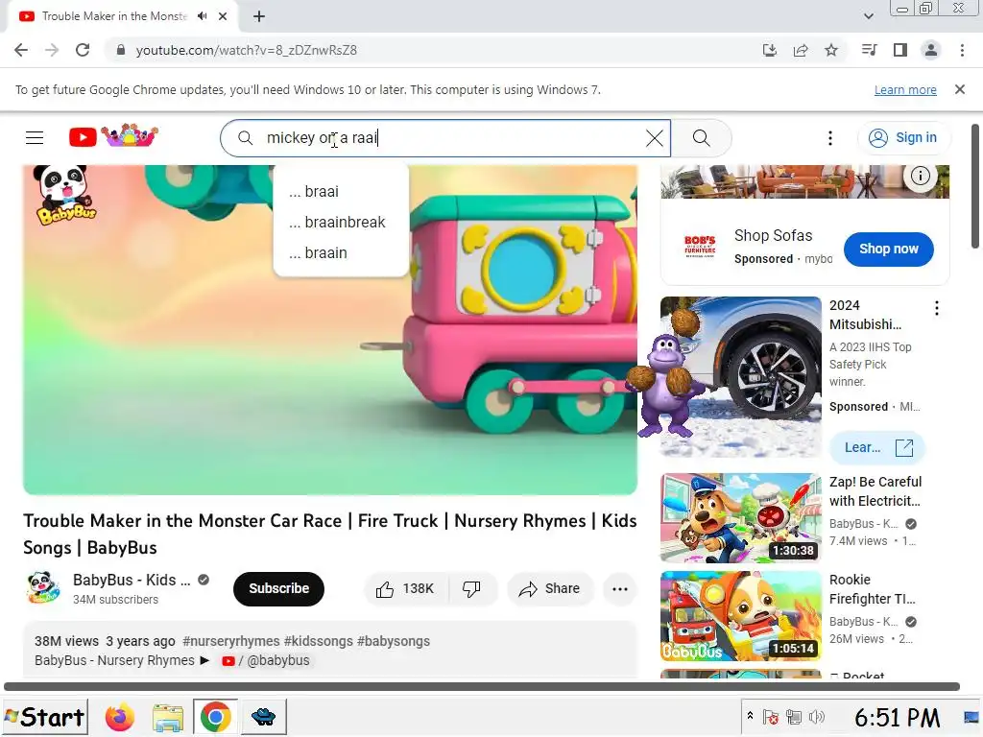The image size is (983, 737).
Task: Click the Sign in button
Action: 902,138
